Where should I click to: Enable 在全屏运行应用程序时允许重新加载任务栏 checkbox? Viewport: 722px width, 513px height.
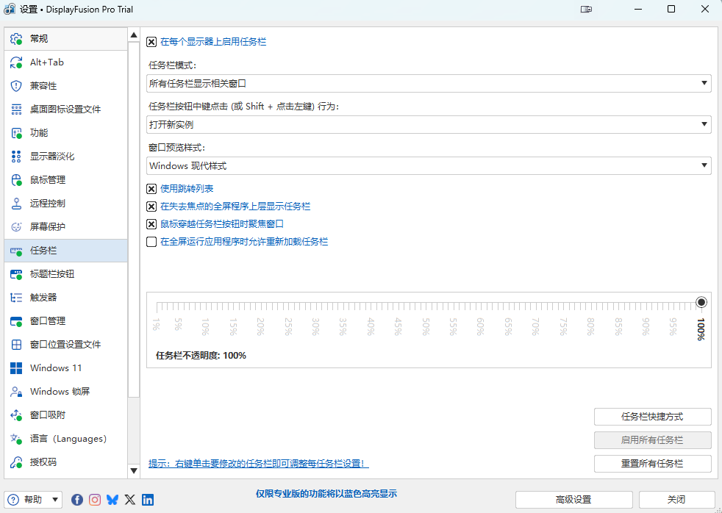tap(151, 242)
